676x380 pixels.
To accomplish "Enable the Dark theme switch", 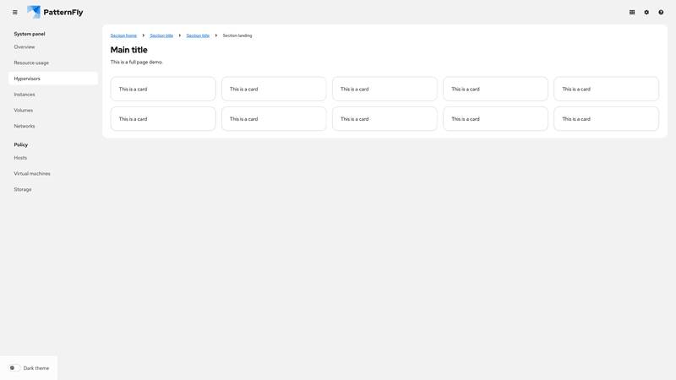I will pos(14,368).
